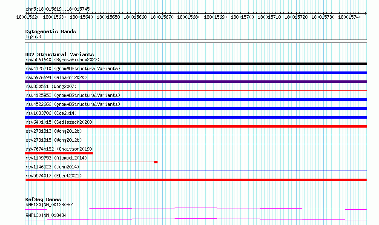Select the blue nsv4125210 variant bar
The height and width of the screenshot is (225, 379).
tap(196, 73)
